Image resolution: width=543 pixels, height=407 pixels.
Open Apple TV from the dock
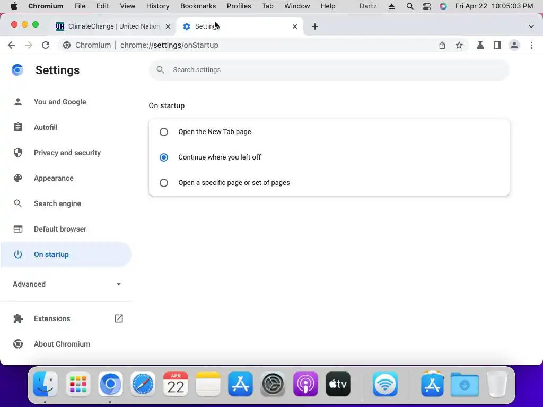(x=338, y=384)
